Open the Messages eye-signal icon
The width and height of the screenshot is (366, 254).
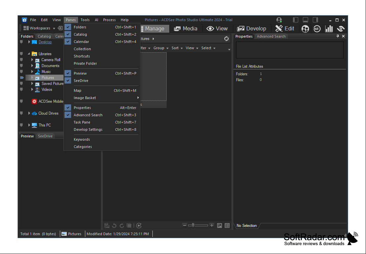click(x=341, y=29)
